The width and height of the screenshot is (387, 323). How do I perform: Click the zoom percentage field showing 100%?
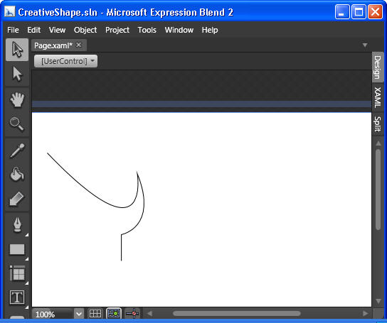click(x=53, y=314)
